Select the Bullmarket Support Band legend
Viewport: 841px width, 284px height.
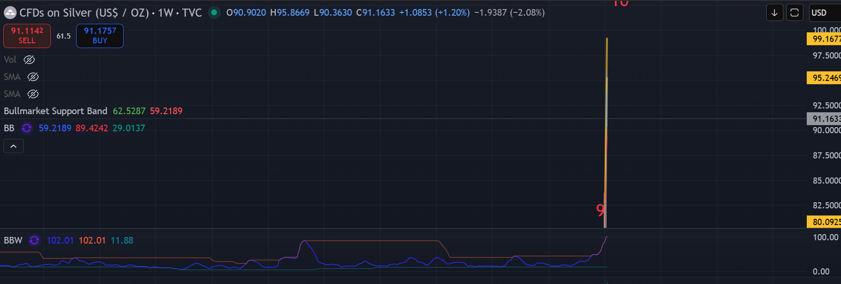[x=56, y=111]
